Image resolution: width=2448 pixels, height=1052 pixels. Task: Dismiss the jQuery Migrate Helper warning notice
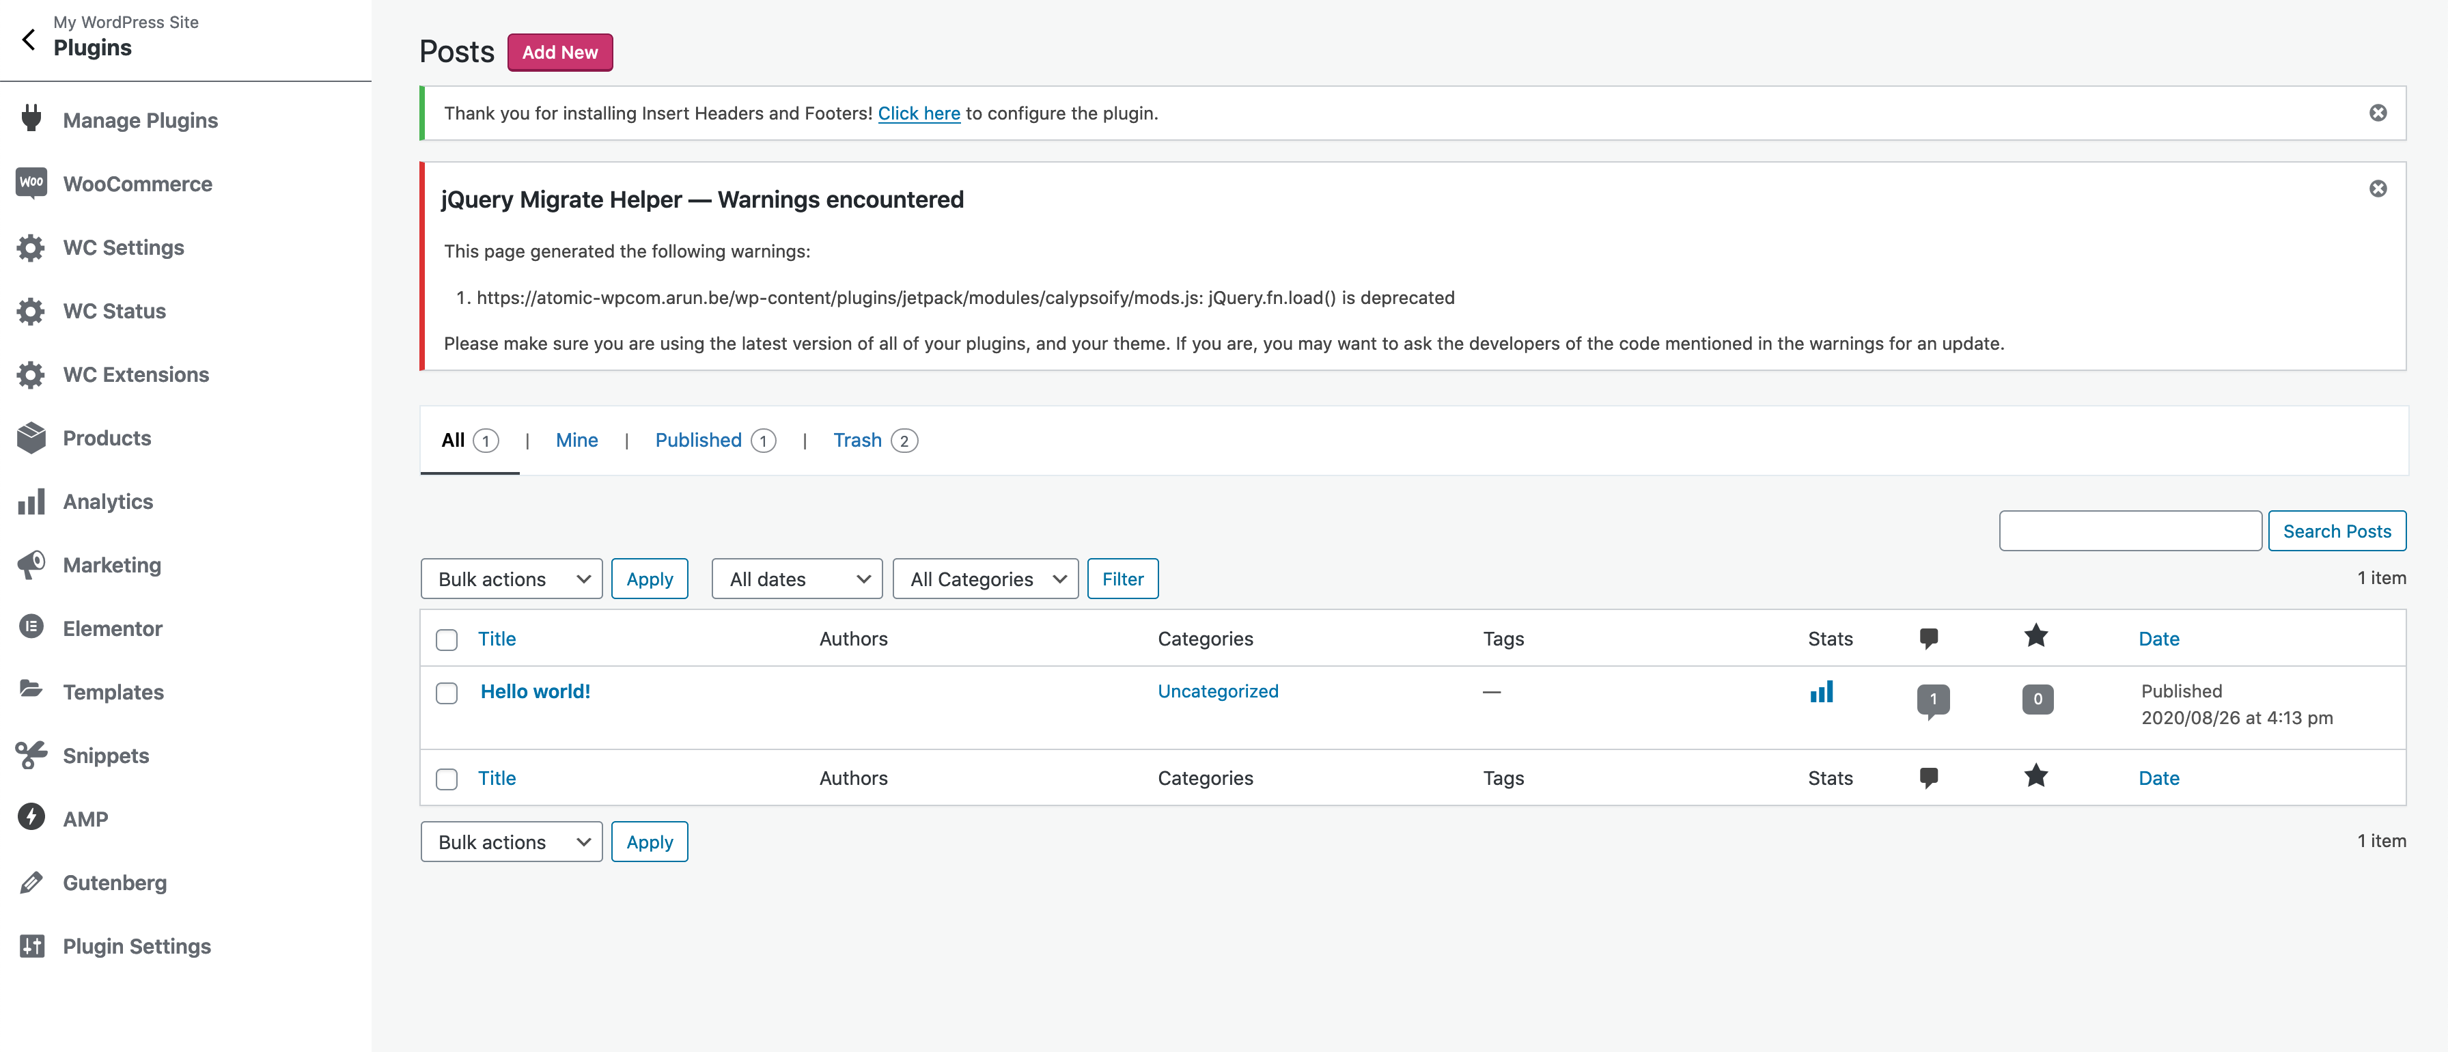(x=2377, y=188)
